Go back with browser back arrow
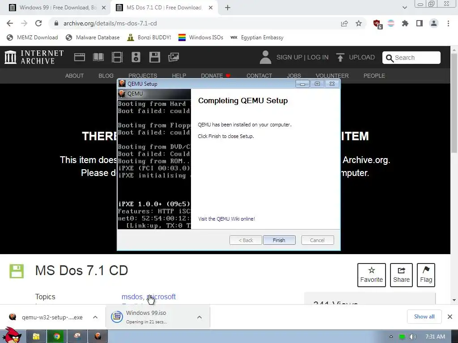Screen dimensions: 458x343 [x=10, y=23]
